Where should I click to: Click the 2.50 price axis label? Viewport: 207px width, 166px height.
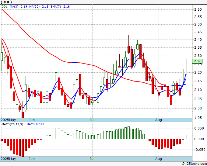(198, 24)
